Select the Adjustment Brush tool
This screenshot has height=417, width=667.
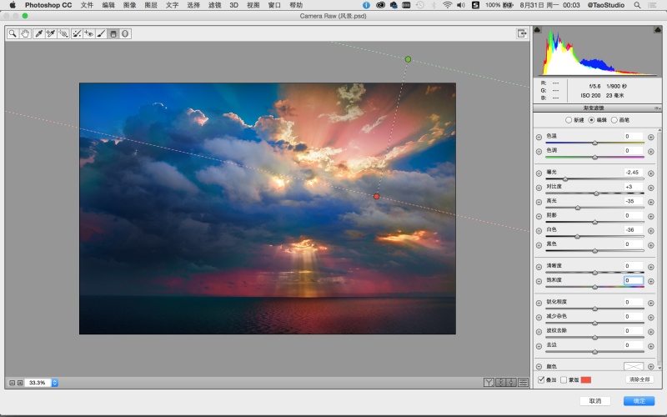(101, 33)
